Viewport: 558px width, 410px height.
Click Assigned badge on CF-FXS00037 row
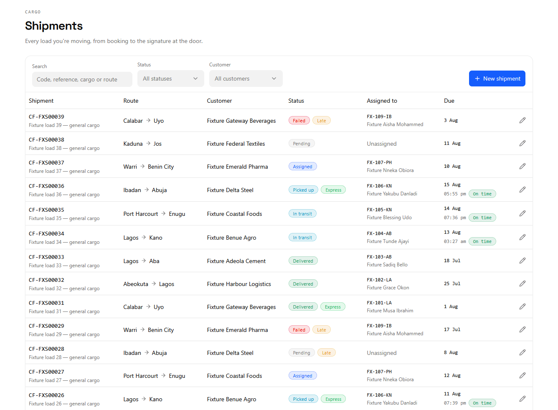303,167
